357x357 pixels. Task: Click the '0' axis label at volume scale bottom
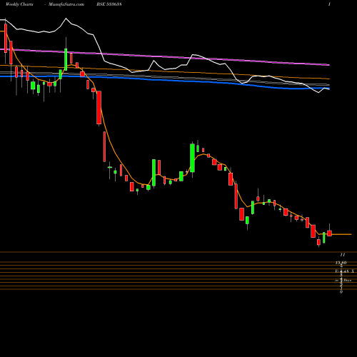tap(341, 292)
